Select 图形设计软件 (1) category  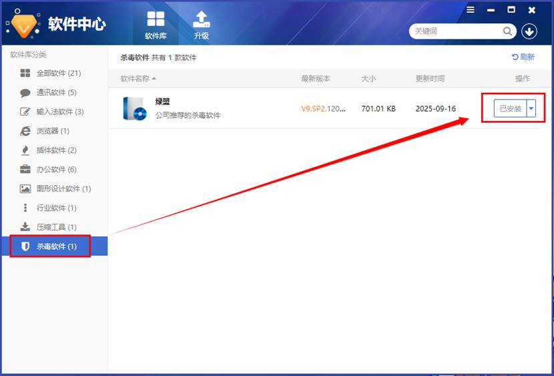[63, 189]
